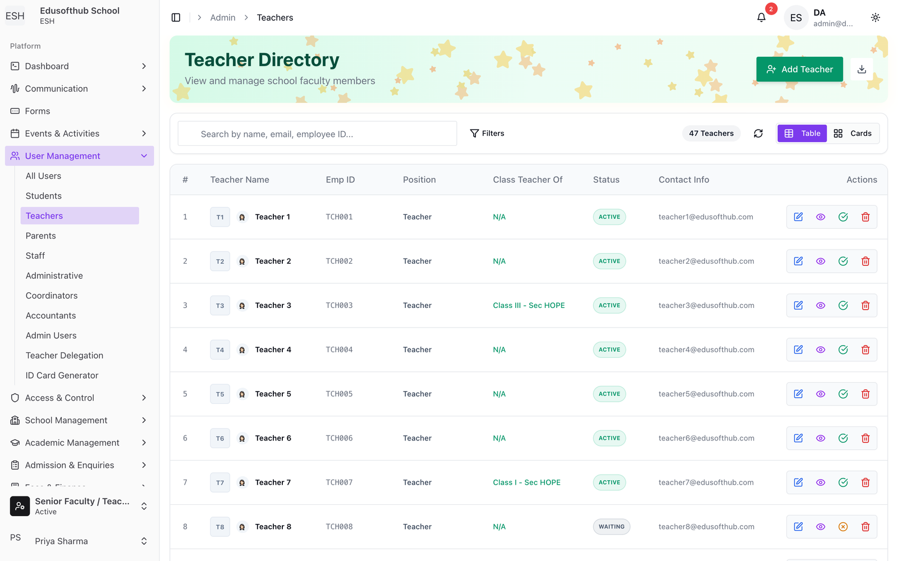Screen dimensions: 898x561
Task: Switch to Table view
Action: 802,134
